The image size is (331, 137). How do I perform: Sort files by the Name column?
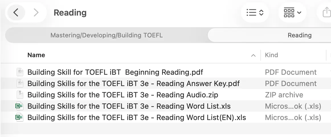(x=36, y=55)
